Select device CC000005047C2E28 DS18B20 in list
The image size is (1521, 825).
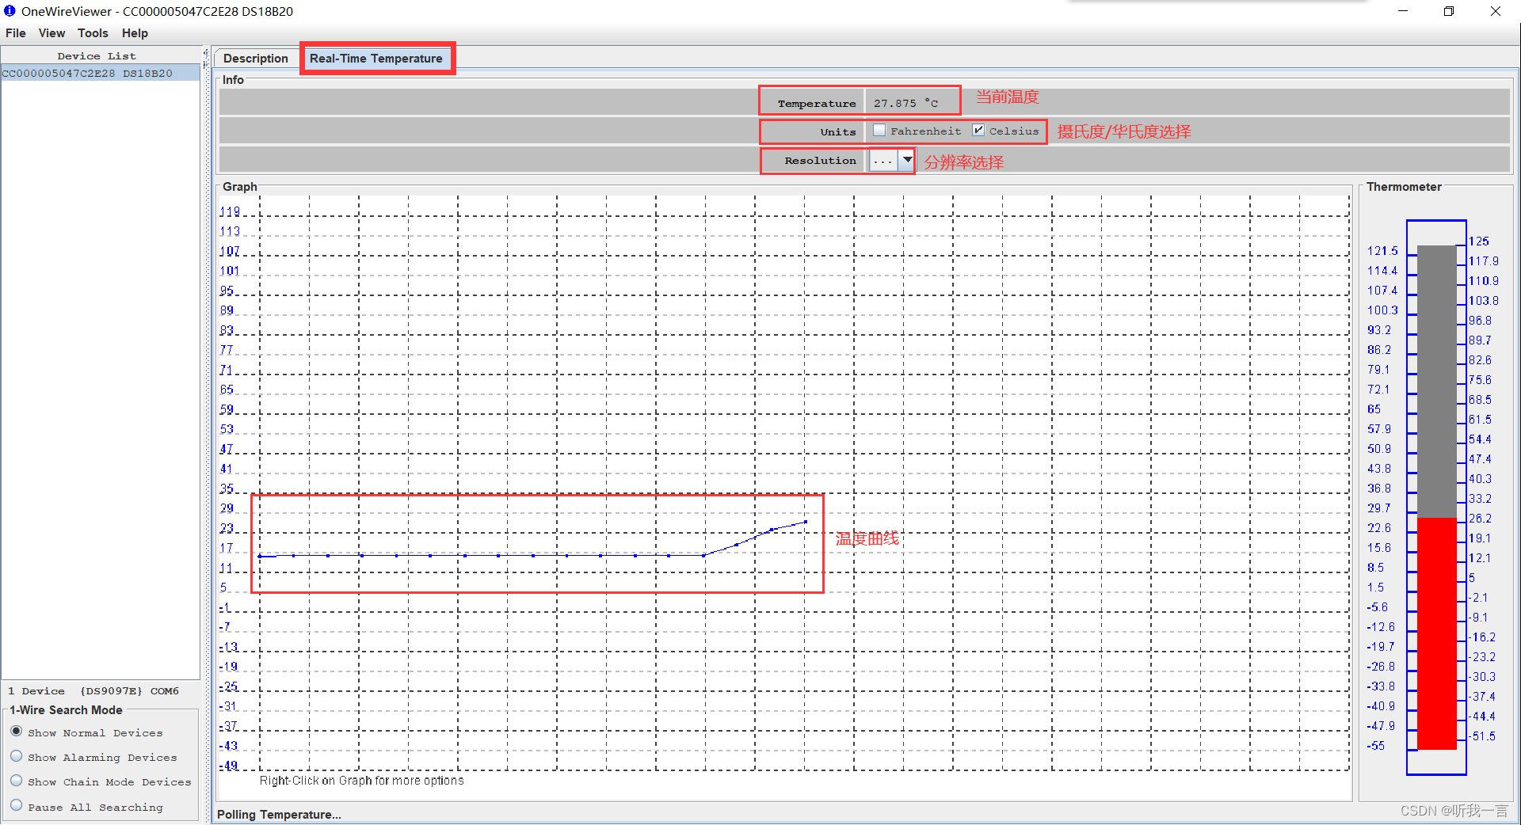pos(100,73)
